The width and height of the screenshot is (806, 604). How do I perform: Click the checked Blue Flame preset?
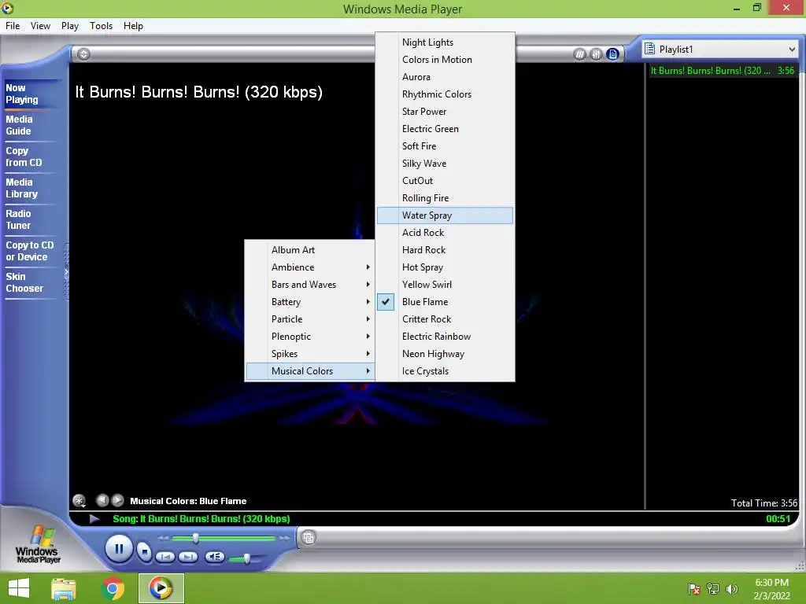pyautogui.click(x=446, y=302)
